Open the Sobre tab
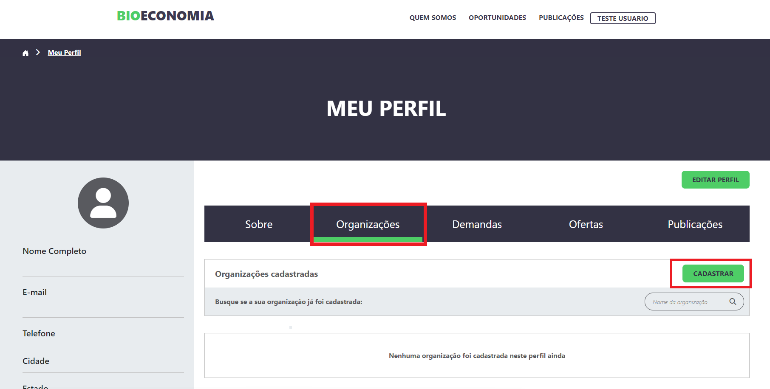The image size is (770, 389). 259,224
